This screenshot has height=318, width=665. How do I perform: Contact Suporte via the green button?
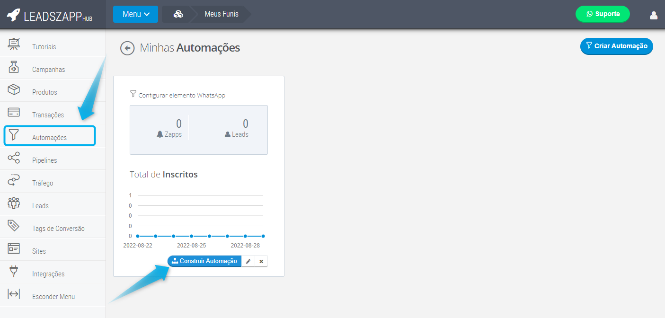603,14
